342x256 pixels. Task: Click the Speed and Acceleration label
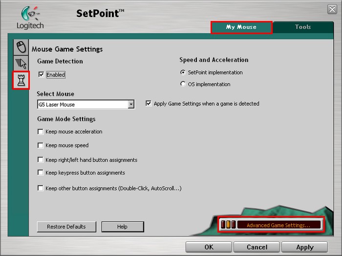tap(214, 59)
